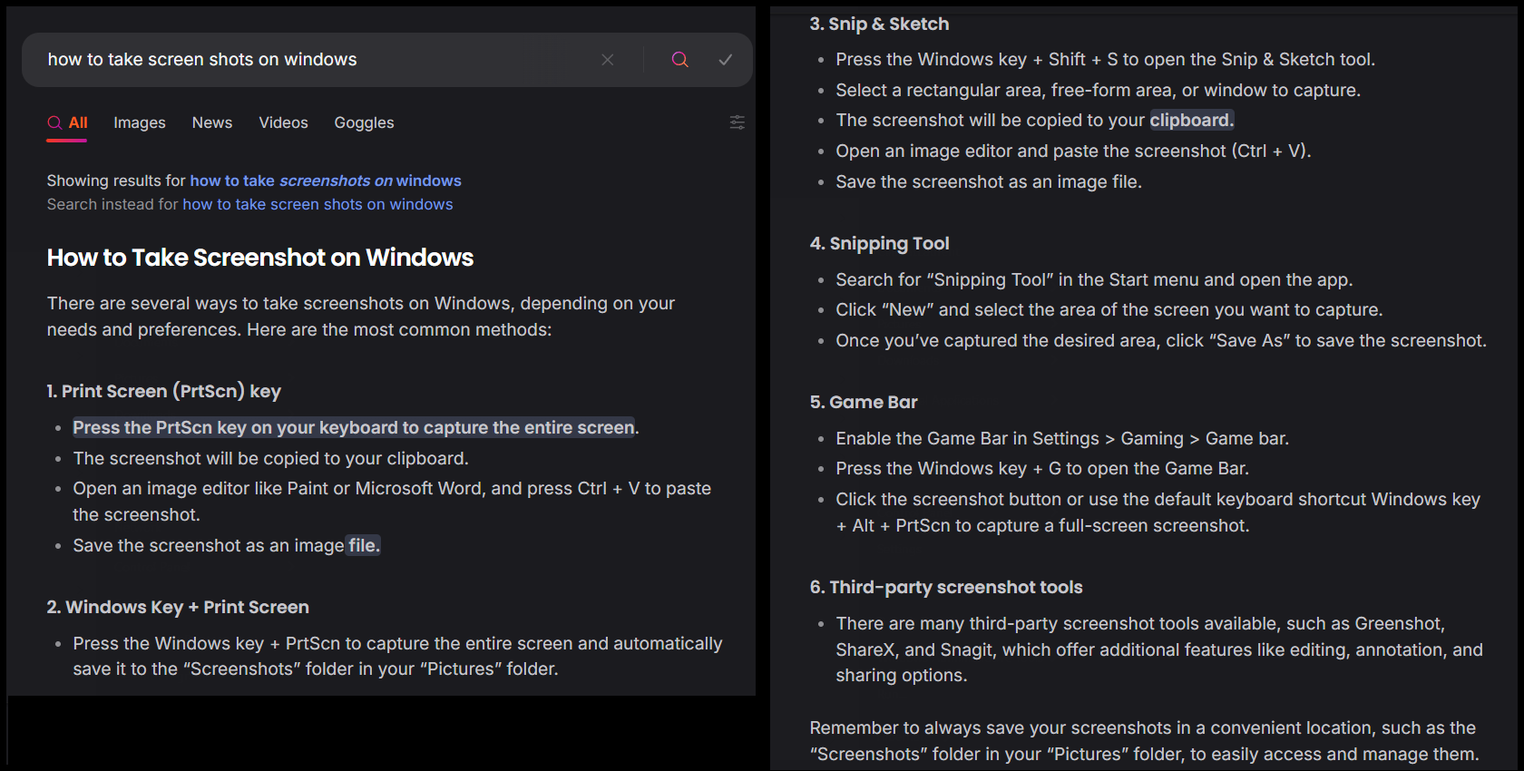Viewport: 1524px width, 771px height.
Task: Click line 'Search for "Snipping Tool" in the Start menu'
Action: pos(1094,279)
